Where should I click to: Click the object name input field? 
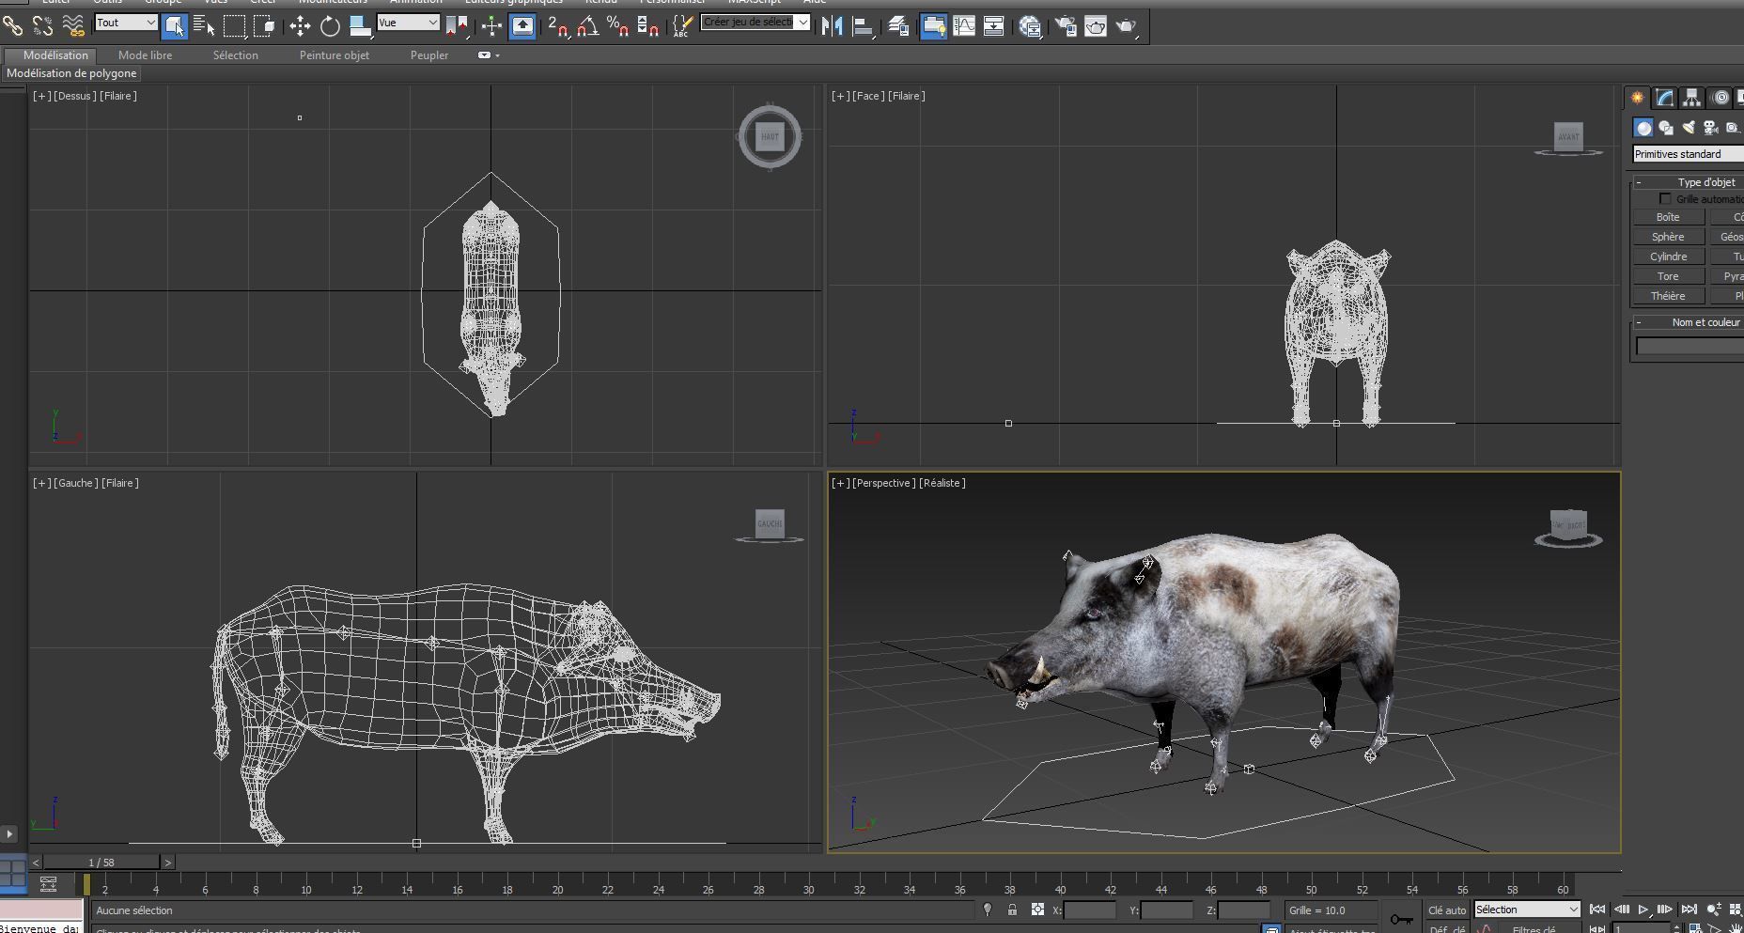(1689, 347)
